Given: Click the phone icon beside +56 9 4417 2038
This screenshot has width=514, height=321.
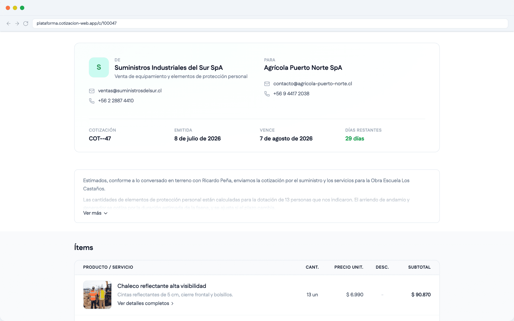Looking at the screenshot, I should click(x=267, y=94).
